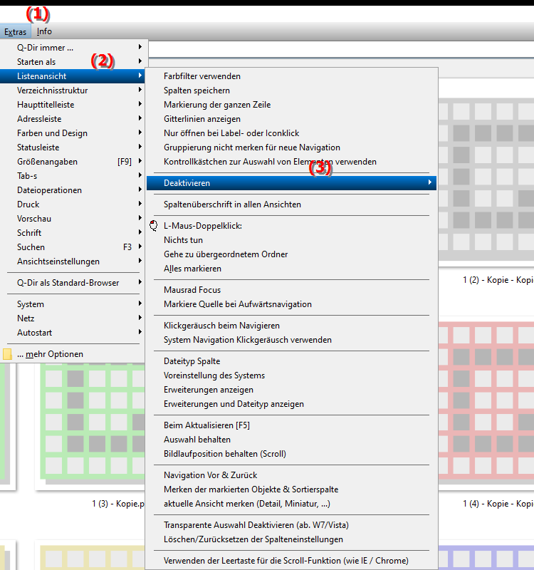534x570 pixels.
Task: Open Farben und Design submenu
Action: click(x=73, y=133)
